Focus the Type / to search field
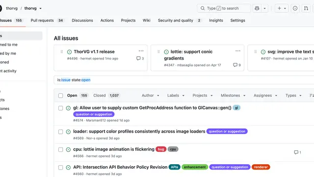 [x=224, y=8]
